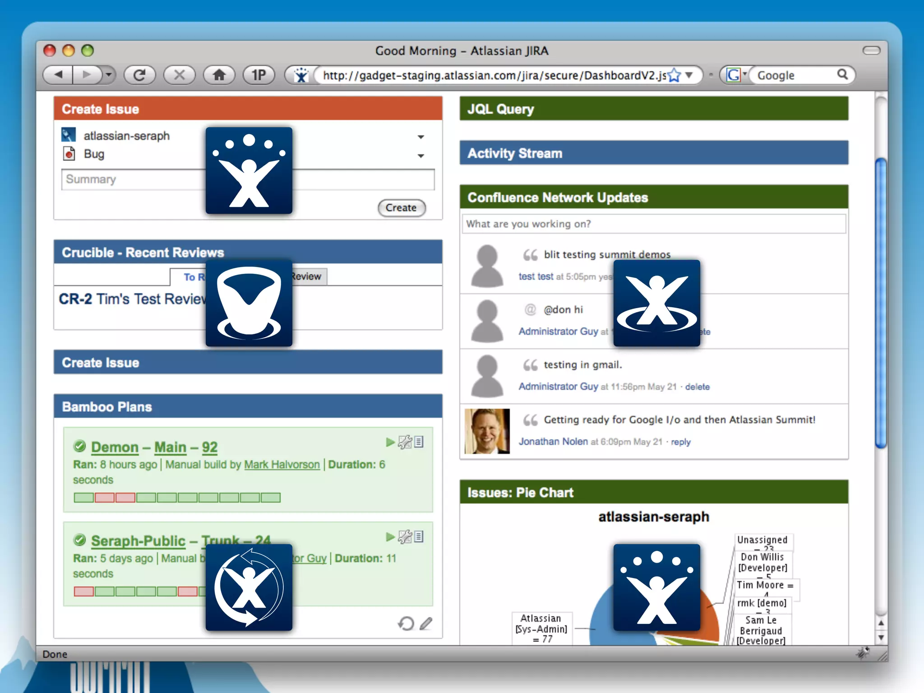This screenshot has height=693, width=924.
Task: Bookmark page with the star icon
Action: pyautogui.click(x=674, y=75)
